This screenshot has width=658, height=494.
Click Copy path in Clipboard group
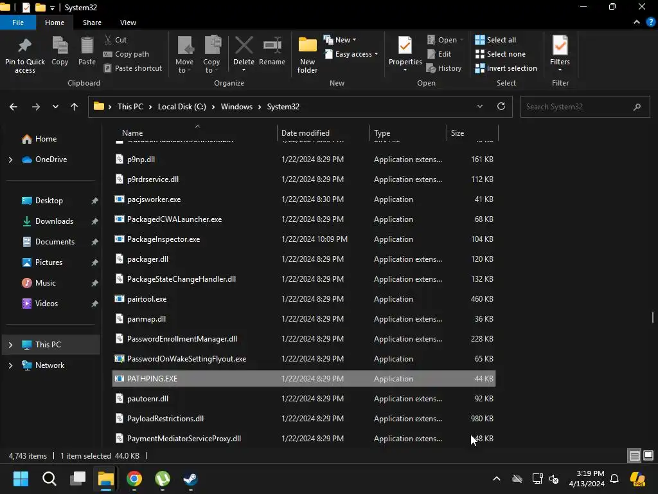click(127, 54)
